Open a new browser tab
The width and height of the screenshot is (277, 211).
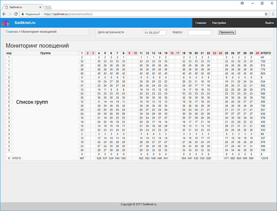pos(48,7)
